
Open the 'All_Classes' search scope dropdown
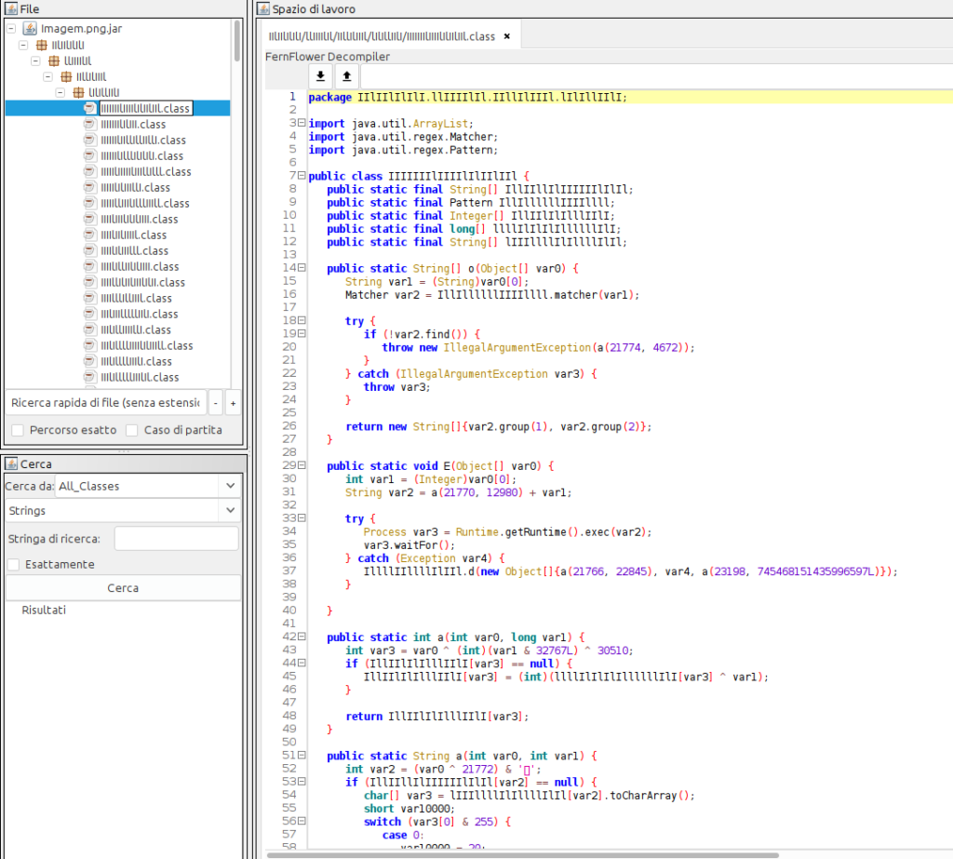coord(229,486)
